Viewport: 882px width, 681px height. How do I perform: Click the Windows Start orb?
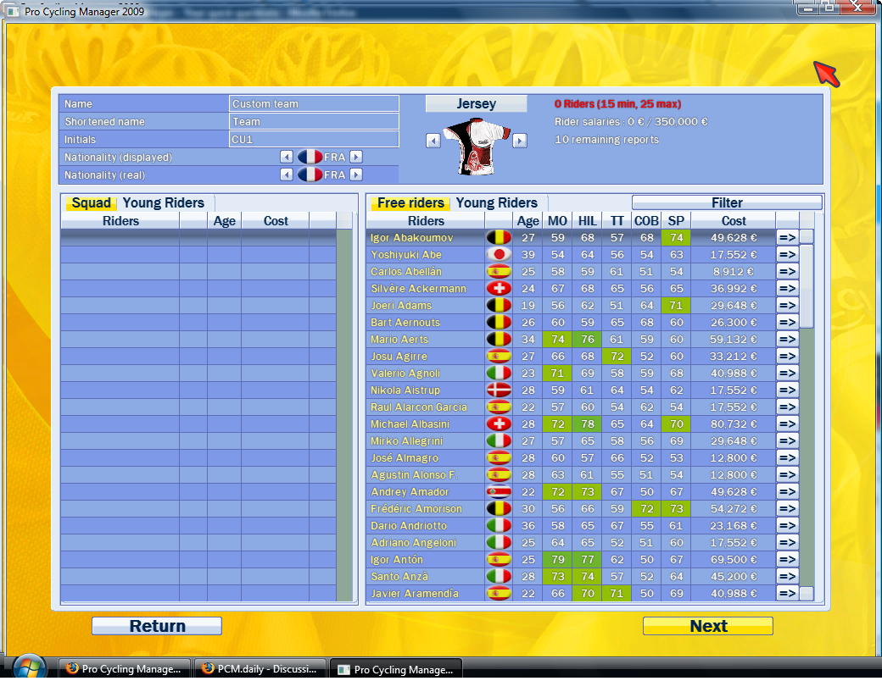(30, 667)
